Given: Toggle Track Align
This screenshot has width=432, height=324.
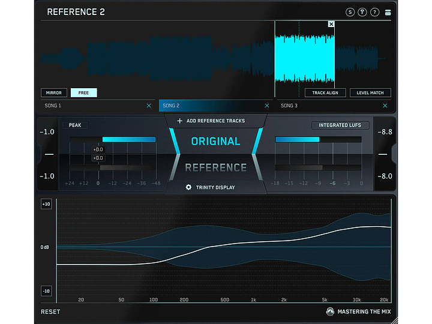Looking at the screenshot, I should [325, 93].
